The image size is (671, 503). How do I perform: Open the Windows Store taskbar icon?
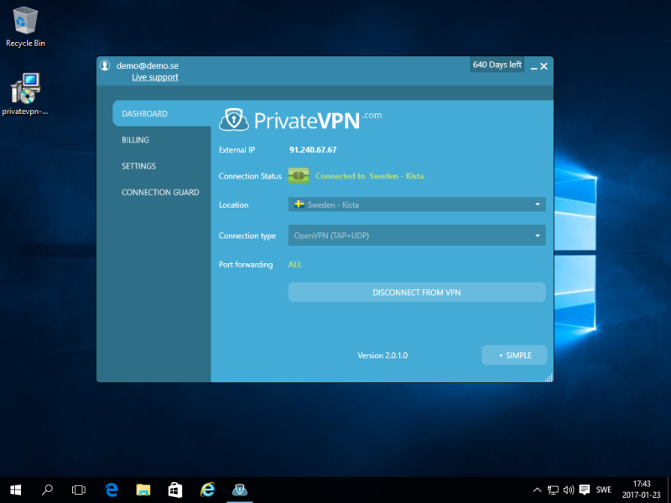click(x=174, y=490)
